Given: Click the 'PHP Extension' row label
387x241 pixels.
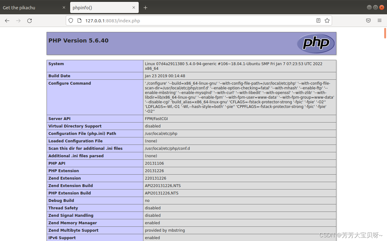Looking at the screenshot, I should tap(64, 171).
